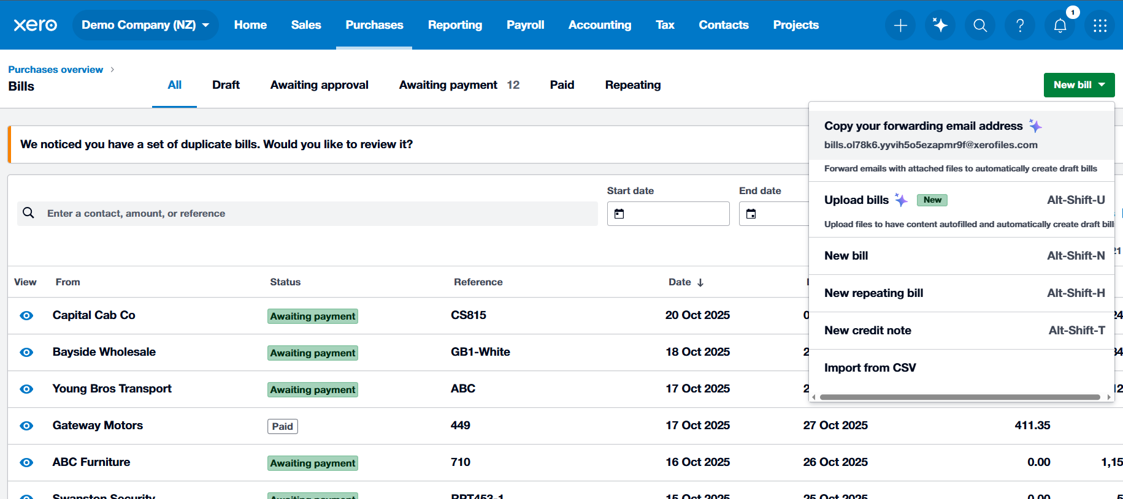Expand the Demo Company (NZ) organisation menu
The image size is (1123, 499).
point(145,25)
